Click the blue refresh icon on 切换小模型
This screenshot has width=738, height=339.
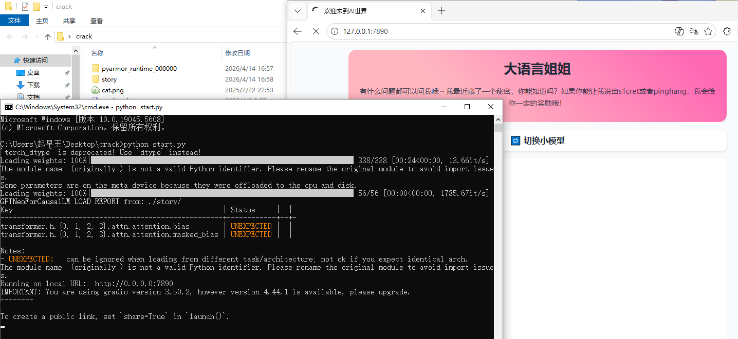[x=515, y=140]
